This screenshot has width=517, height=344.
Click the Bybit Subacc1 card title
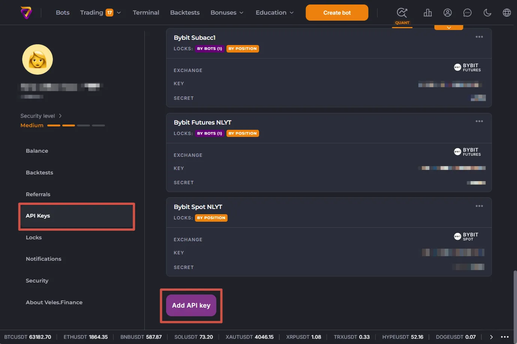coord(195,38)
